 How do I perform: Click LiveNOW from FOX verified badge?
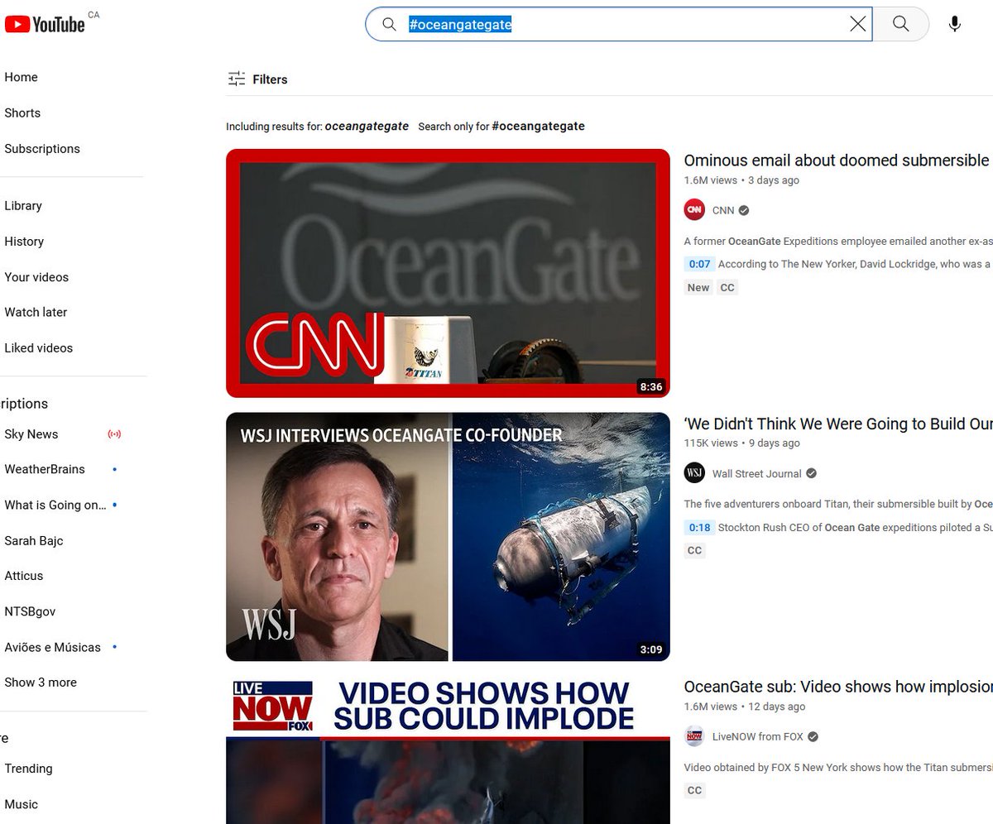click(x=813, y=736)
